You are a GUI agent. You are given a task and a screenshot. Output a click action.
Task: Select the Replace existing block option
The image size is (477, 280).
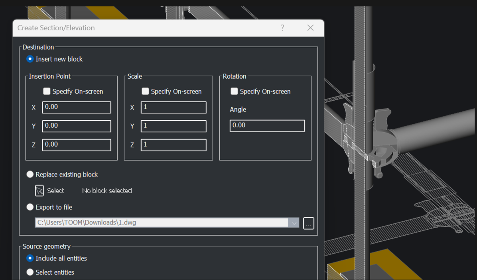point(30,174)
